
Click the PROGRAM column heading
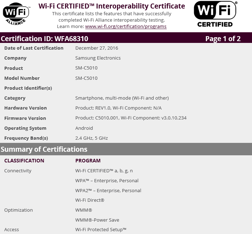pos(88,161)
